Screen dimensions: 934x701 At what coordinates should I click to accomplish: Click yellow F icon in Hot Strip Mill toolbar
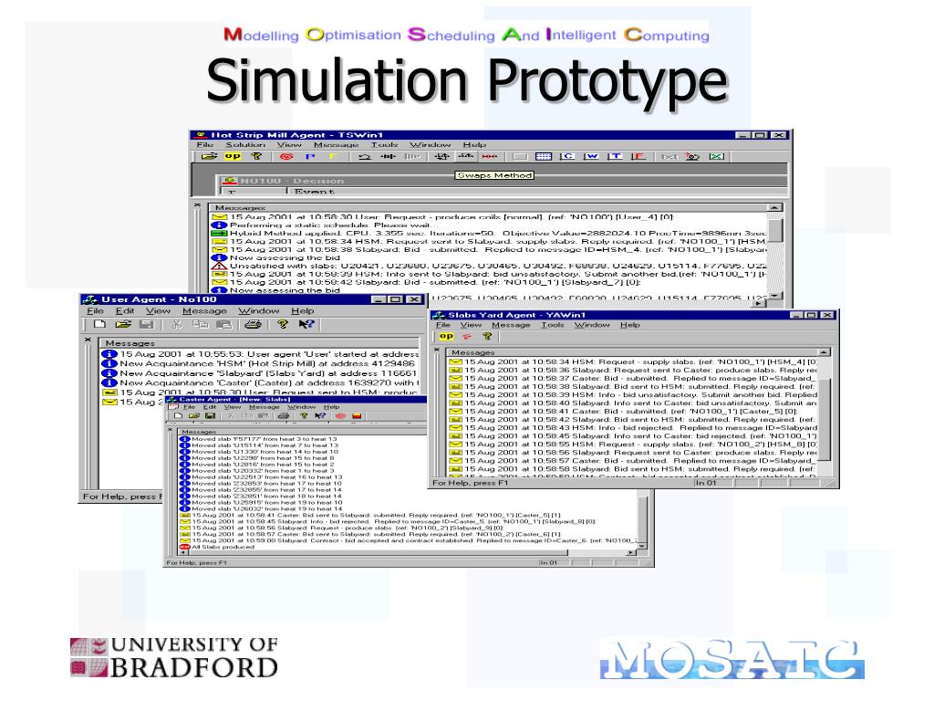point(333,156)
